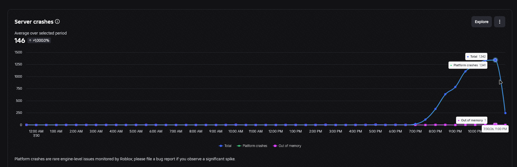Click the magenta Out of memory highlighted marker
The image size is (517, 167).
(x=495, y=124)
